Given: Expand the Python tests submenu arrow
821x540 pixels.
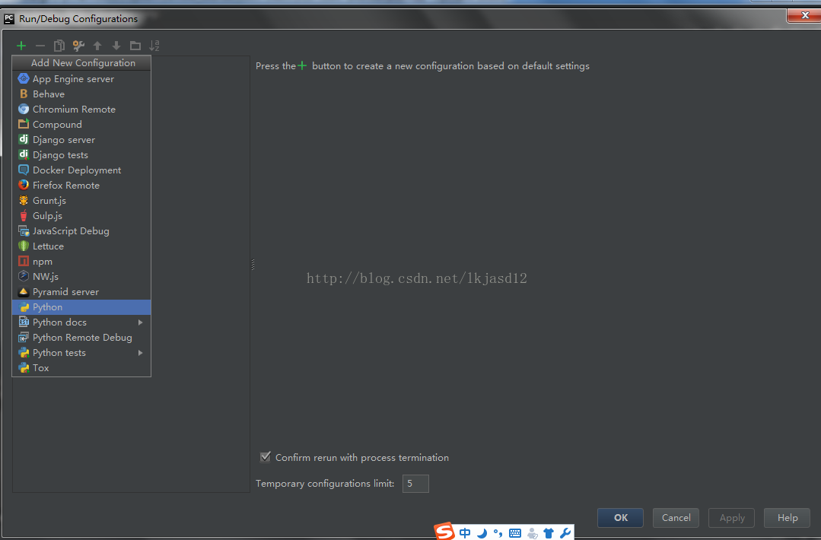Looking at the screenshot, I should pos(140,353).
